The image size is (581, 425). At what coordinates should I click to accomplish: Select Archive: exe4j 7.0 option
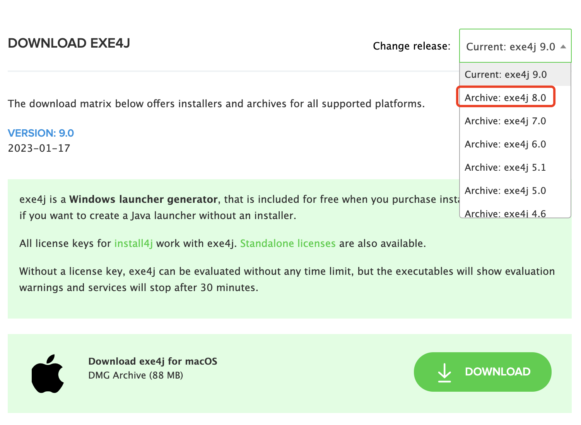[515, 121]
